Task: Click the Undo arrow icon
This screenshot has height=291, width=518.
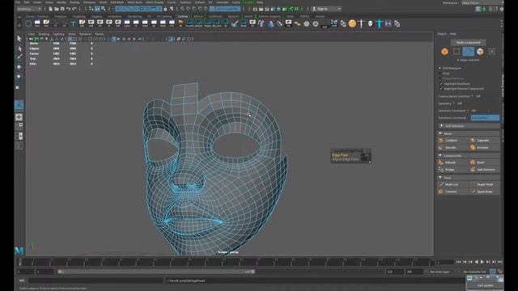Action: [x=68, y=9]
